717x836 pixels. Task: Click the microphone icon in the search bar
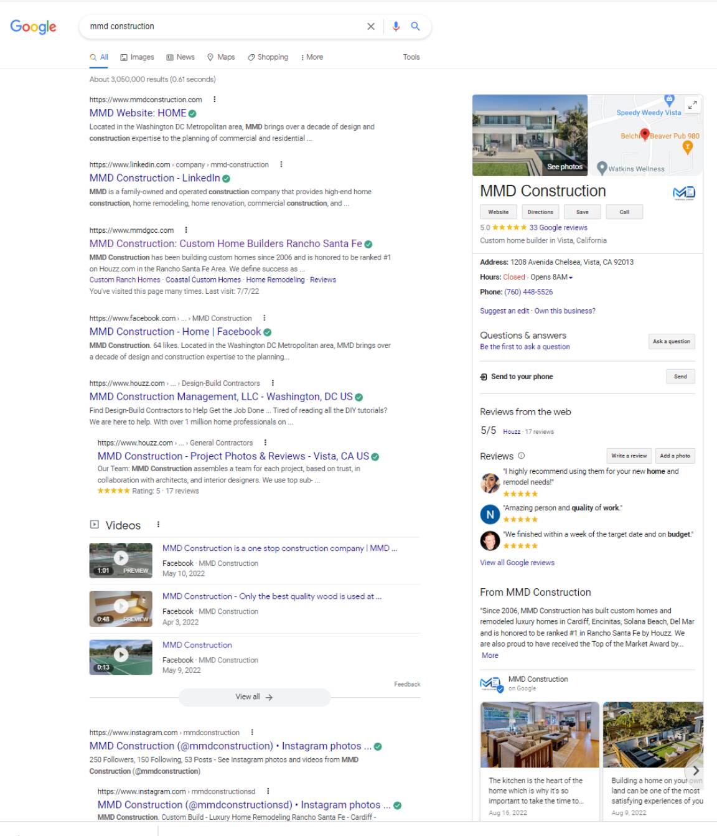point(396,26)
